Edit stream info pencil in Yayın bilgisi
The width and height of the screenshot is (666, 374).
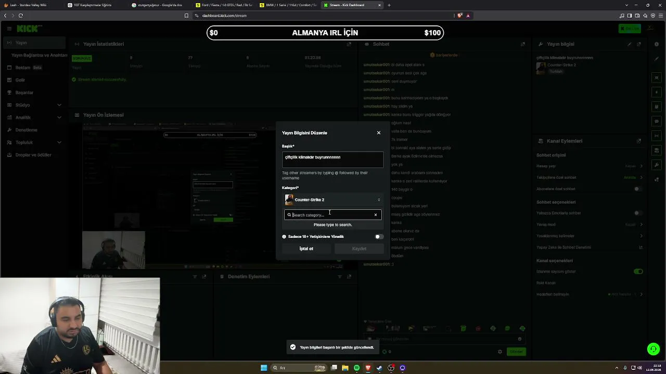(x=630, y=44)
